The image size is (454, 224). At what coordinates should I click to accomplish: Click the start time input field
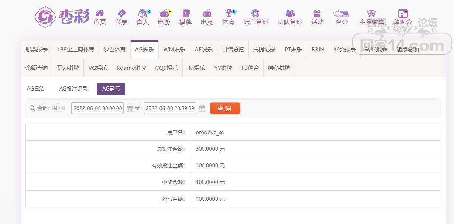(x=97, y=108)
